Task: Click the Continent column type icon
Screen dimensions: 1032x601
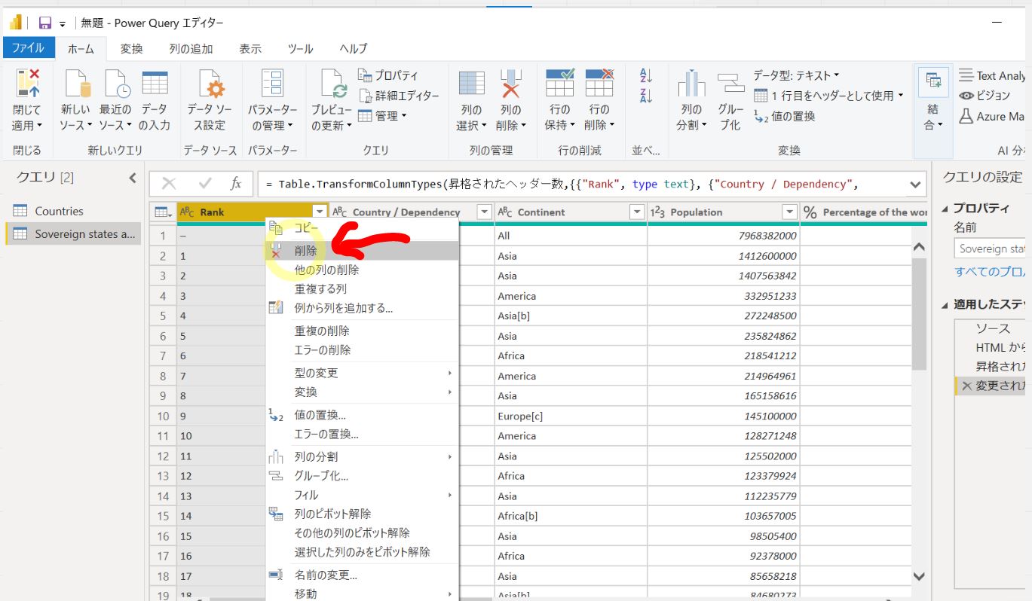Action: point(505,212)
